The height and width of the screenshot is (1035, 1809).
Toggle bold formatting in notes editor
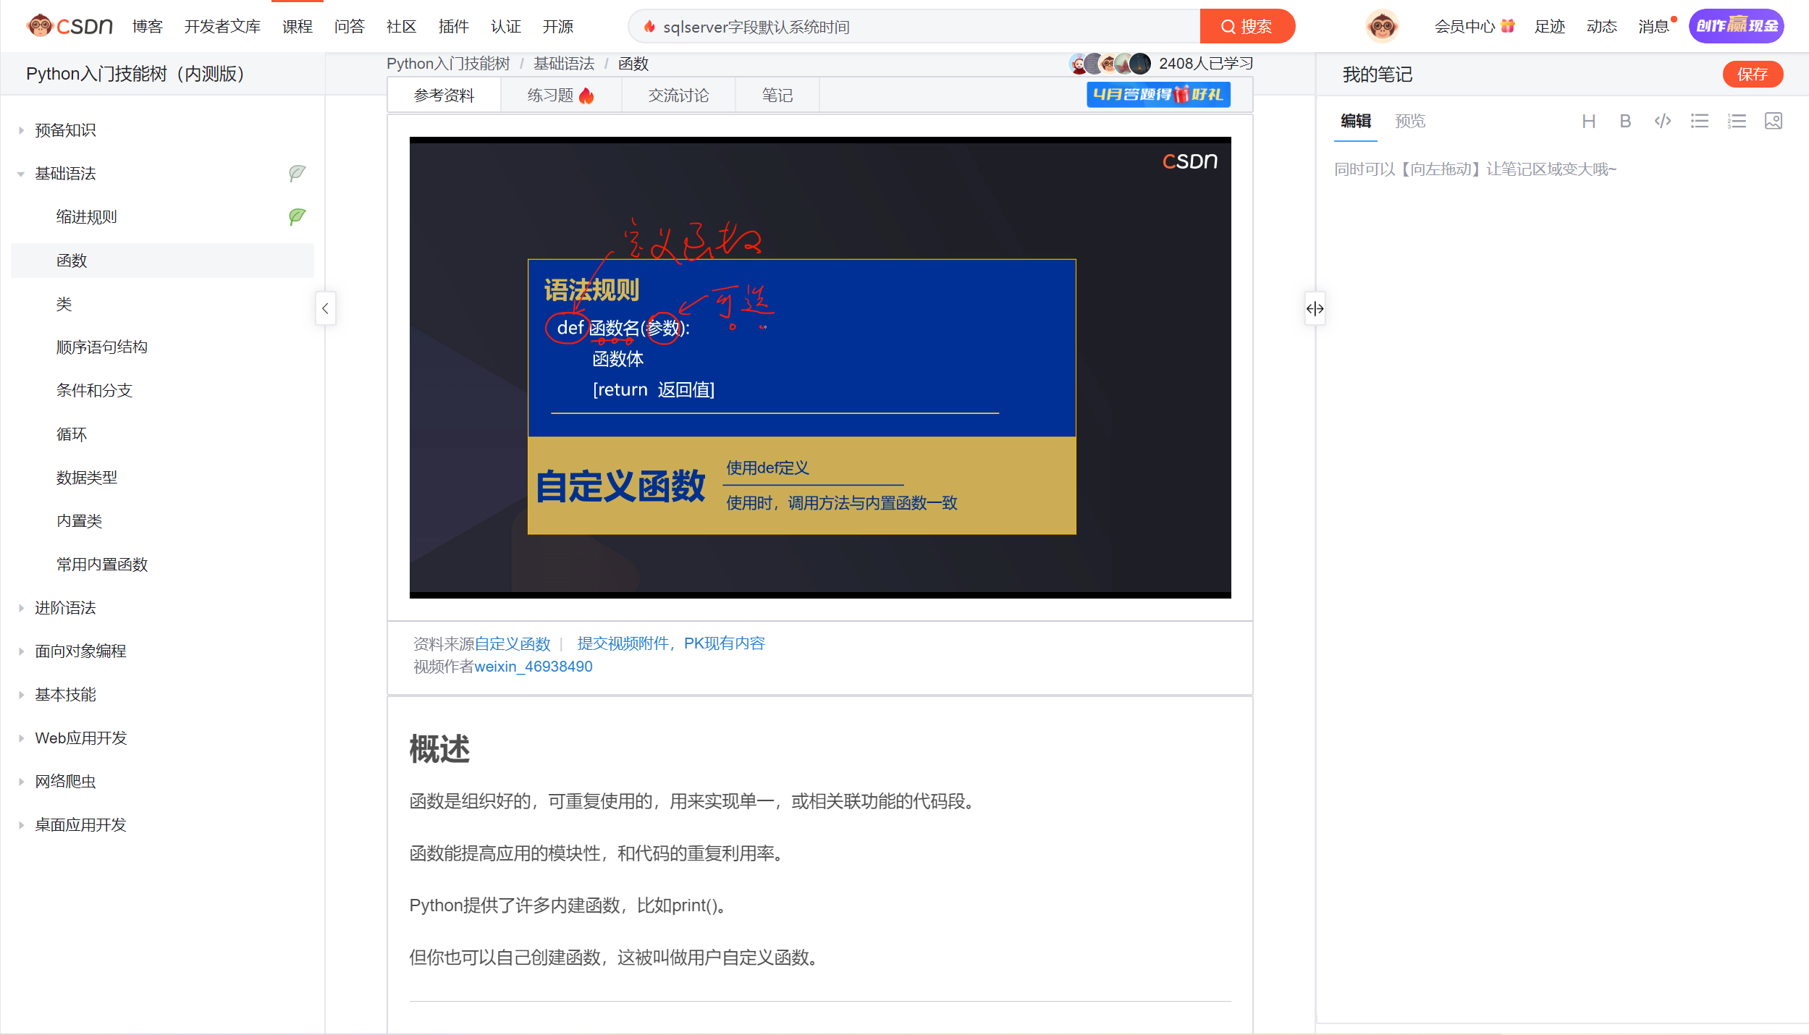[1625, 121]
